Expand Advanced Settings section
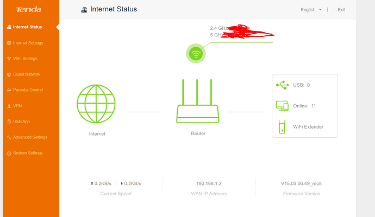This screenshot has width=375, height=217. click(x=30, y=137)
